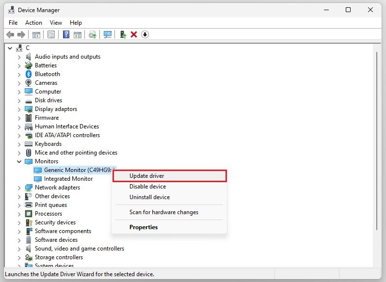Click the blue Help question mark toolbar icon

coord(65,34)
